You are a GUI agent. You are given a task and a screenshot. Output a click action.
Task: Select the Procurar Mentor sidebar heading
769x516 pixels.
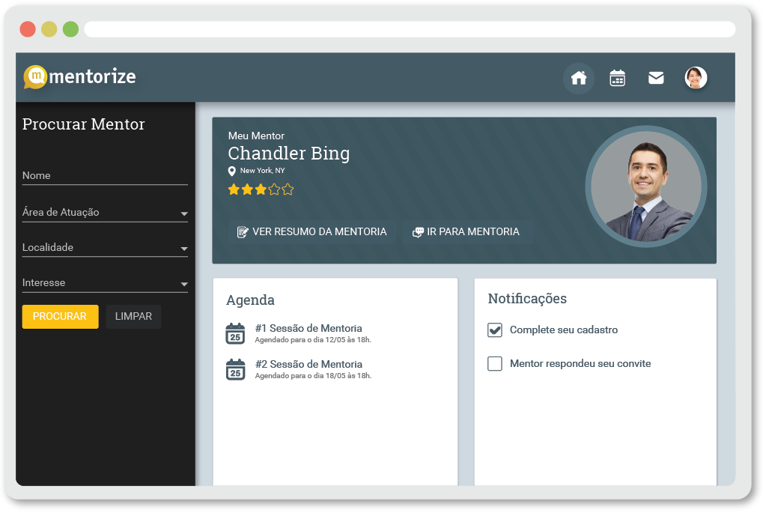83,124
